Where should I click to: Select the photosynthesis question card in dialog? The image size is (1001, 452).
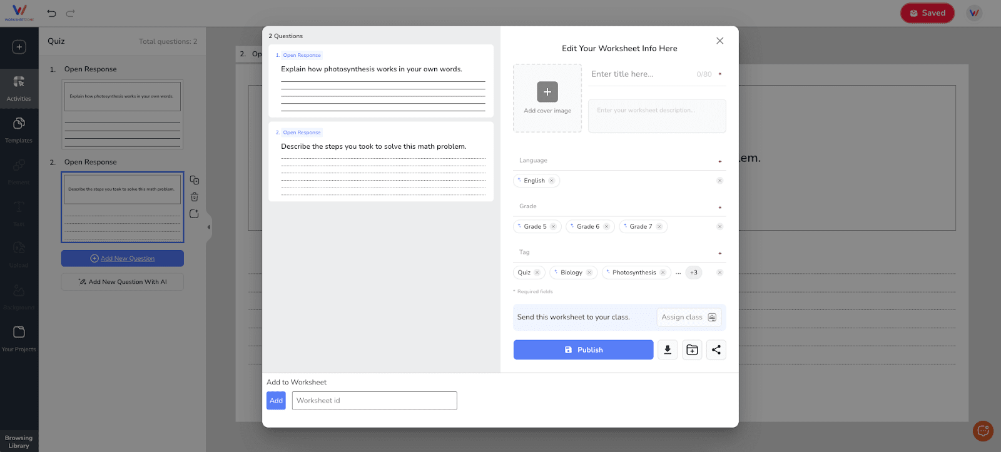coord(381,81)
